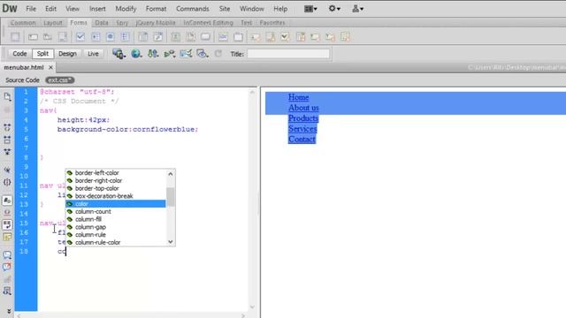The height and width of the screenshot is (318, 566).
Task: Insert a Text Field form element
Action: pos(33,37)
